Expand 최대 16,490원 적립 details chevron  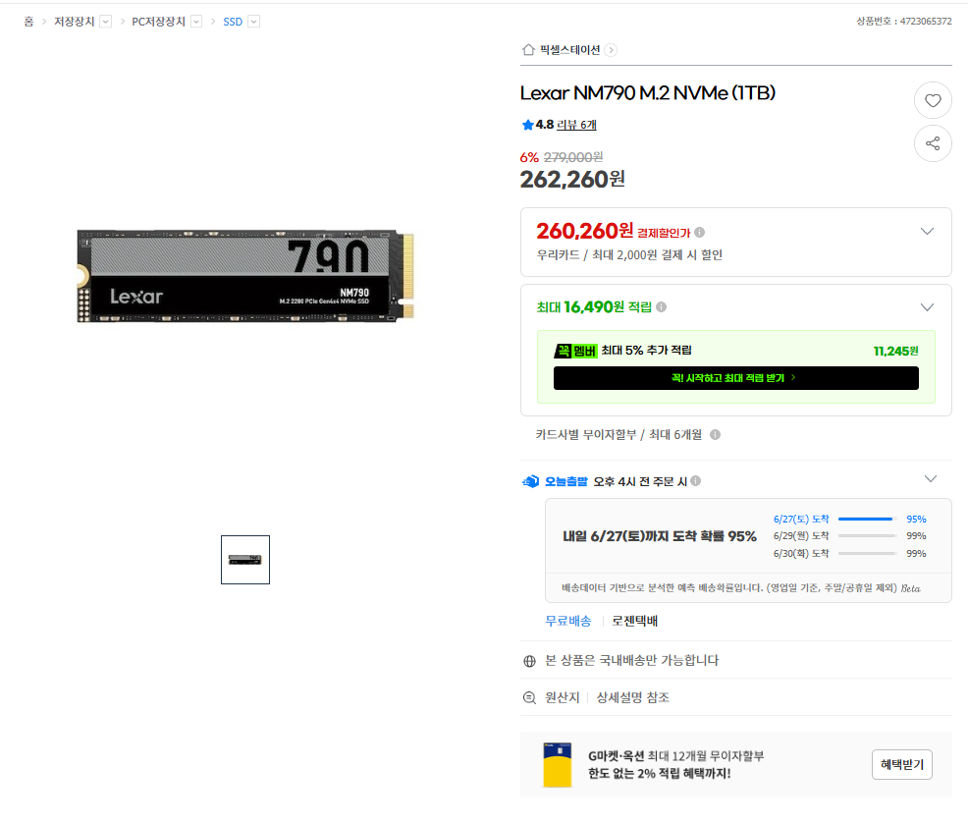[927, 306]
